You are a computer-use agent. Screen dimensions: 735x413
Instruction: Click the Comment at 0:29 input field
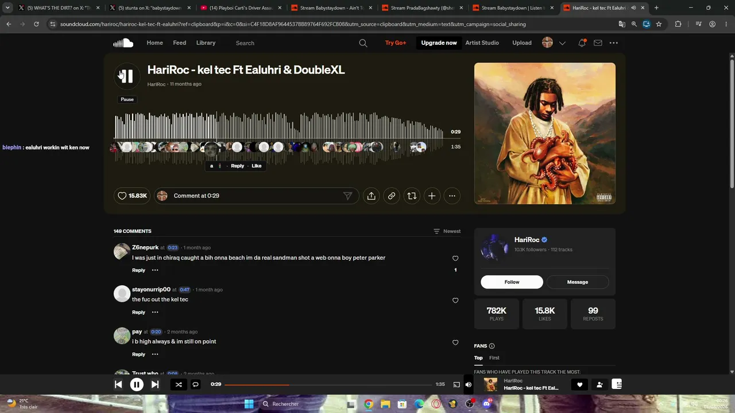256,196
